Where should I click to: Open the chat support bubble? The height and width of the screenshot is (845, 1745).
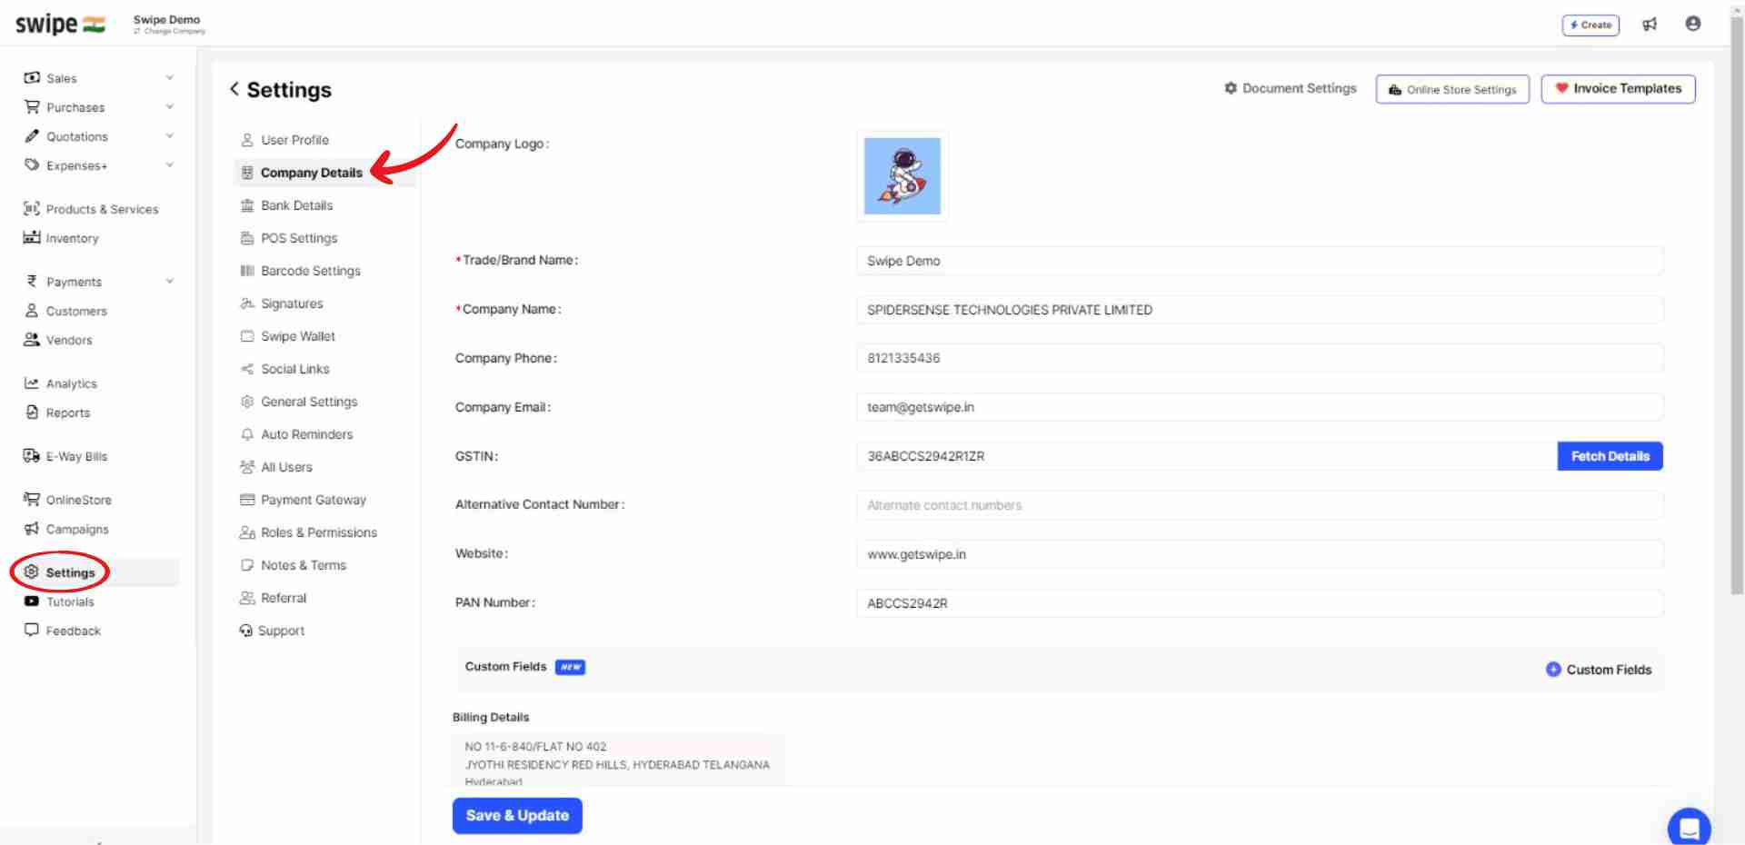click(x=1689, y=828)
